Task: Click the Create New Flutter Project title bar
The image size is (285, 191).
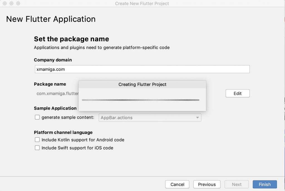Action: (142, 4)
